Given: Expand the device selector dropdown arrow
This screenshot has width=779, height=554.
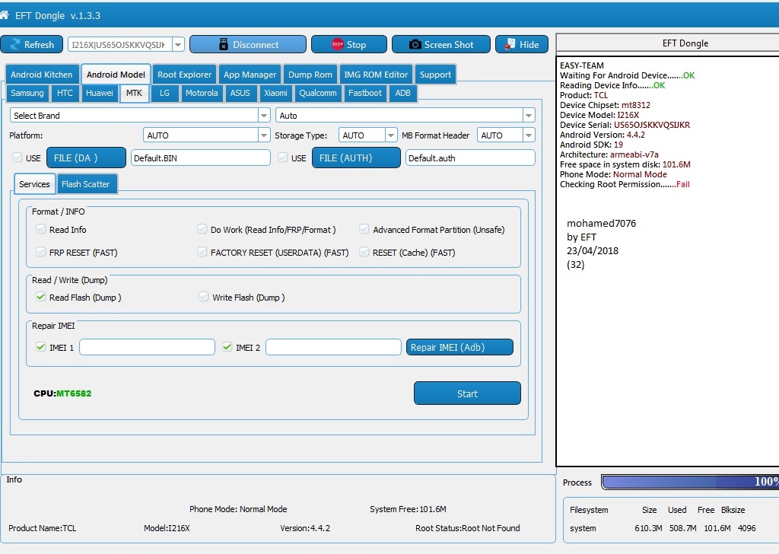Looking at the screenshot, I should pos(178,44).
